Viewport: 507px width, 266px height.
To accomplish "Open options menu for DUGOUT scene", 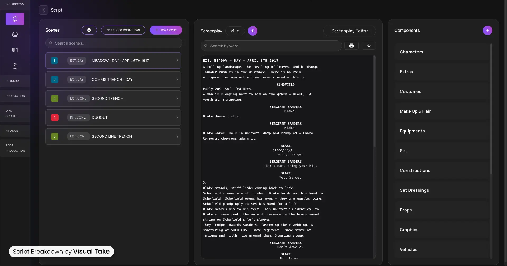I will pos(177,118).
